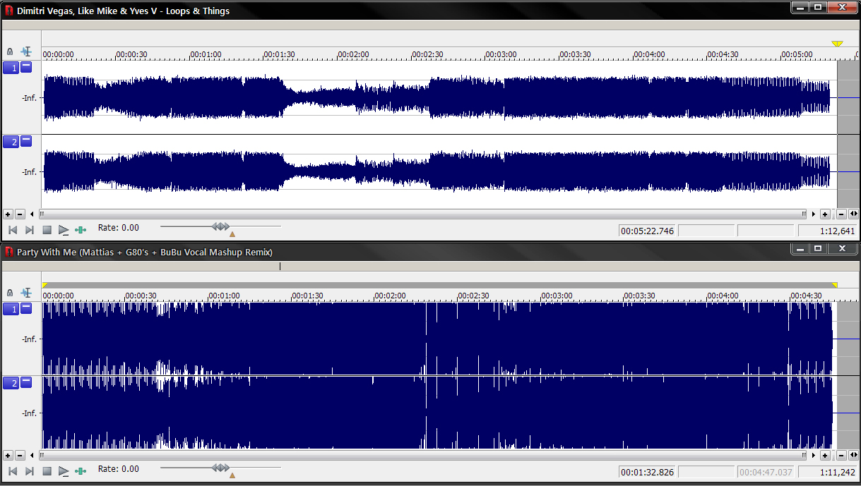The height and width of the screenshot is (486, 861).
Task: Close the Party With Me window
Action: click(x=842, y=248)
